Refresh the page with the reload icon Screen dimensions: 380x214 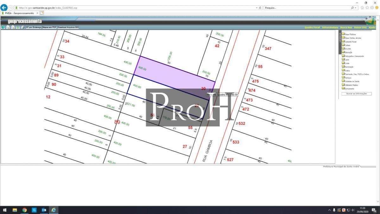coord(260,8)
